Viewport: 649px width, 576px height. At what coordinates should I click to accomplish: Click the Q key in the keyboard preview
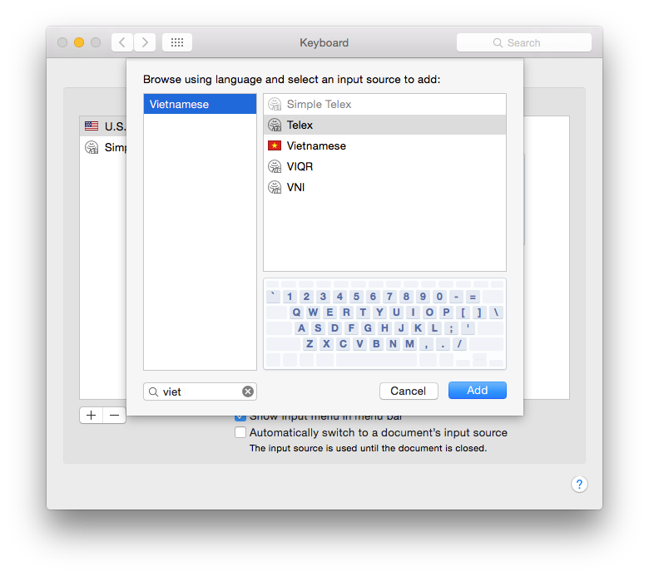pyautogui.click(x=296, y=313)
